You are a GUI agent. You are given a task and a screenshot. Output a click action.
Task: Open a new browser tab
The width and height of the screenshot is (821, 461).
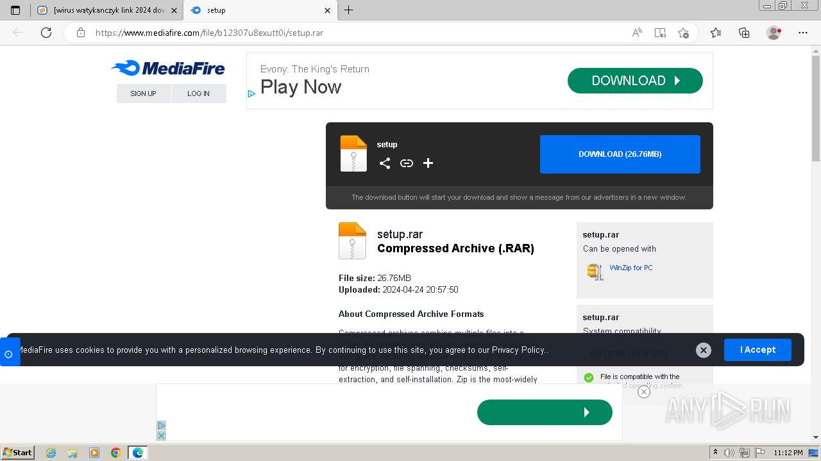[349, 10]
